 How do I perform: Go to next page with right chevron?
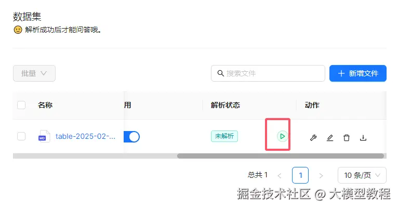point(321,175)
